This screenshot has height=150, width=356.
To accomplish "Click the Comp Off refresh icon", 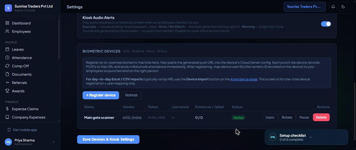I will point(7,66).
